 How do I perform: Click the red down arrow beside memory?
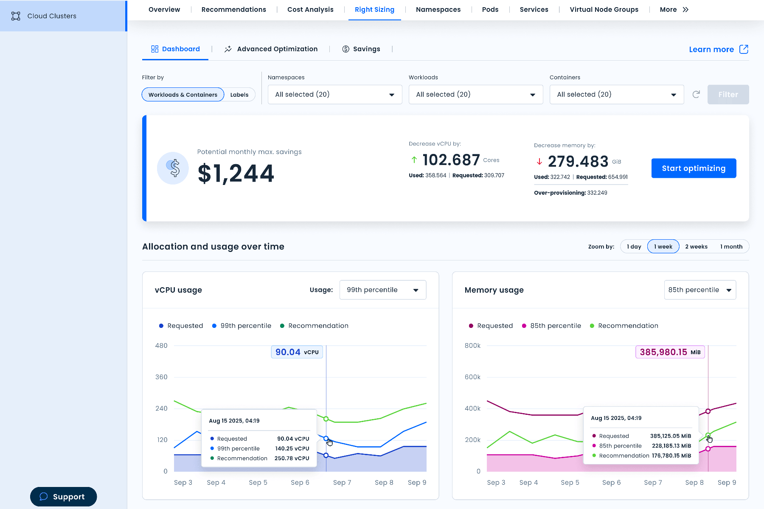[539, 162]
